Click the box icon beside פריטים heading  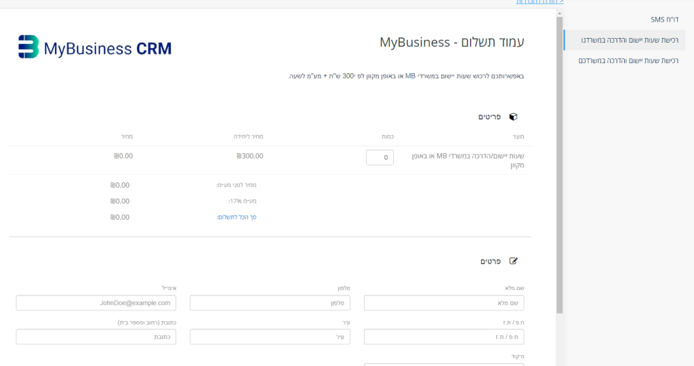(x=514, y=117)
